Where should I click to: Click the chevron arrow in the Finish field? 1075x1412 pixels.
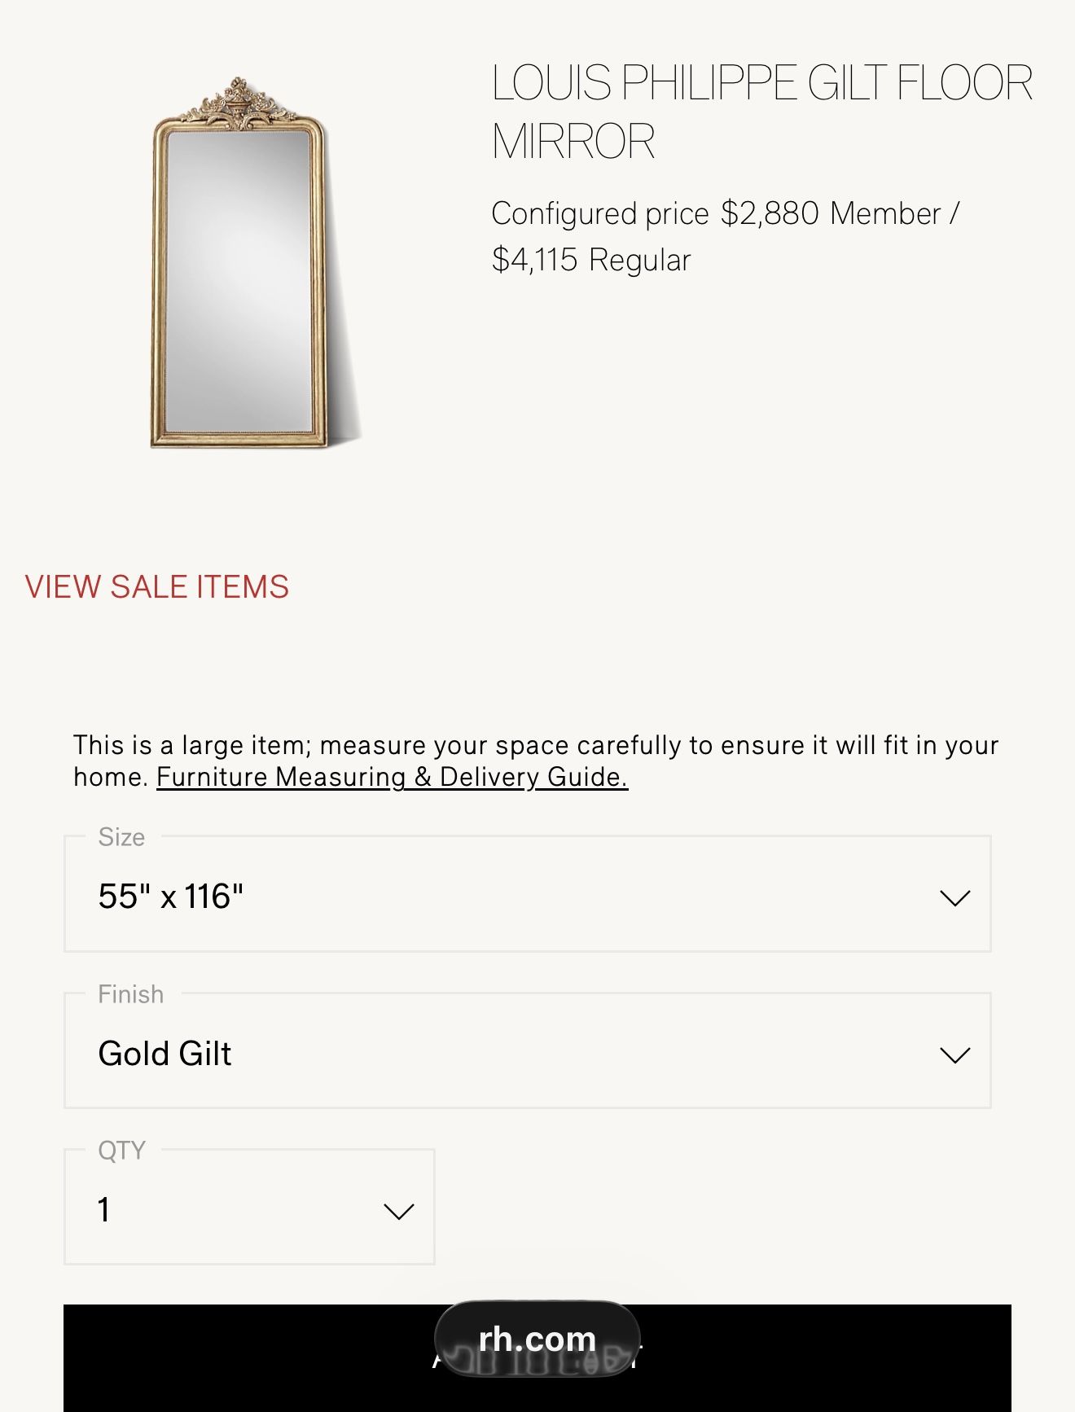pos(954,1055)
